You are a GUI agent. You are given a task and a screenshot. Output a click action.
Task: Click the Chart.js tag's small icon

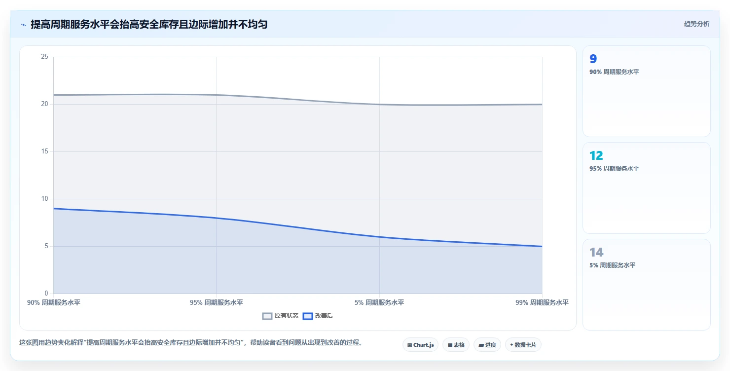click(409, 345)
